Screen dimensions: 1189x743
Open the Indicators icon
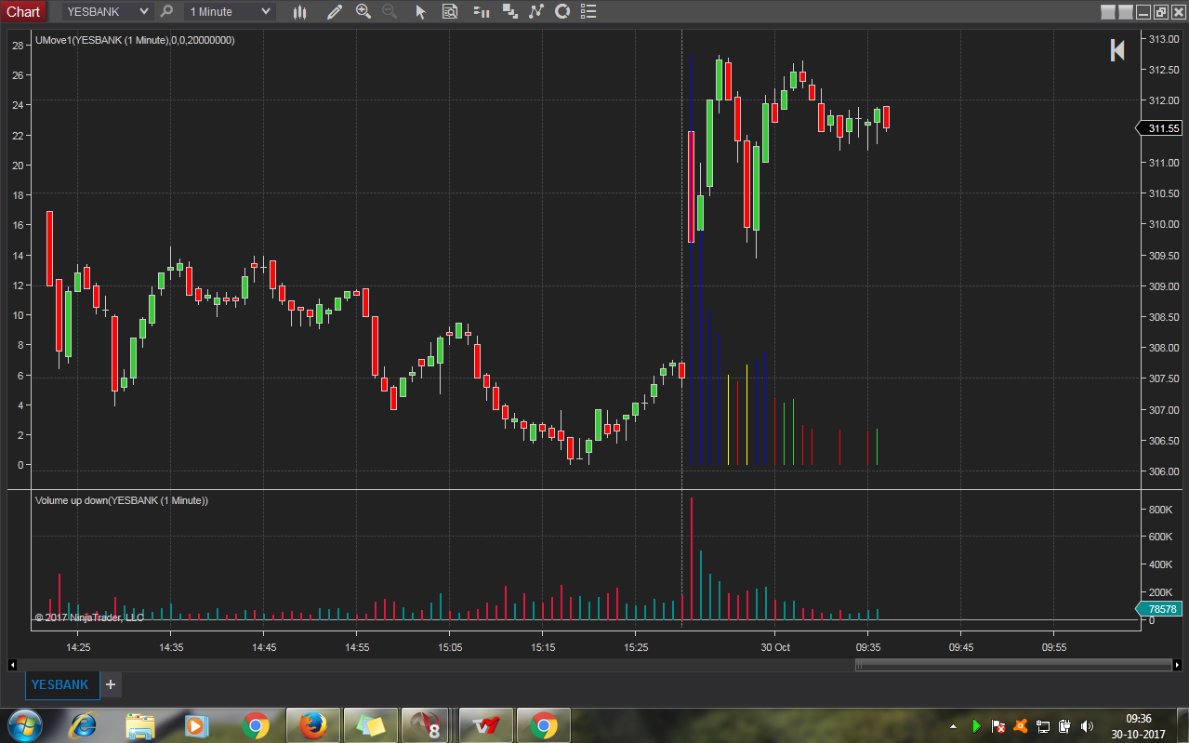point(535,12)
